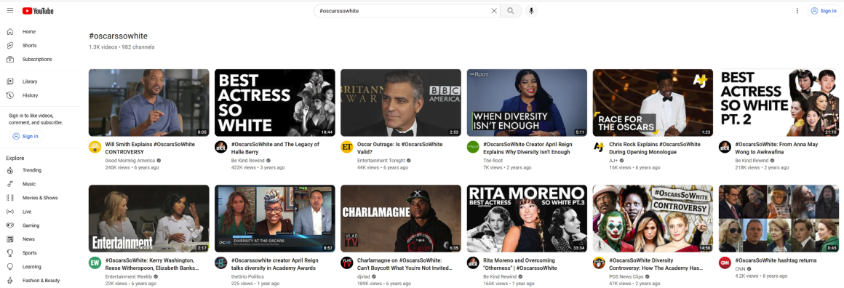Go to Home in the sidebar
Screen dimensions: 844x288
[29, 32]
